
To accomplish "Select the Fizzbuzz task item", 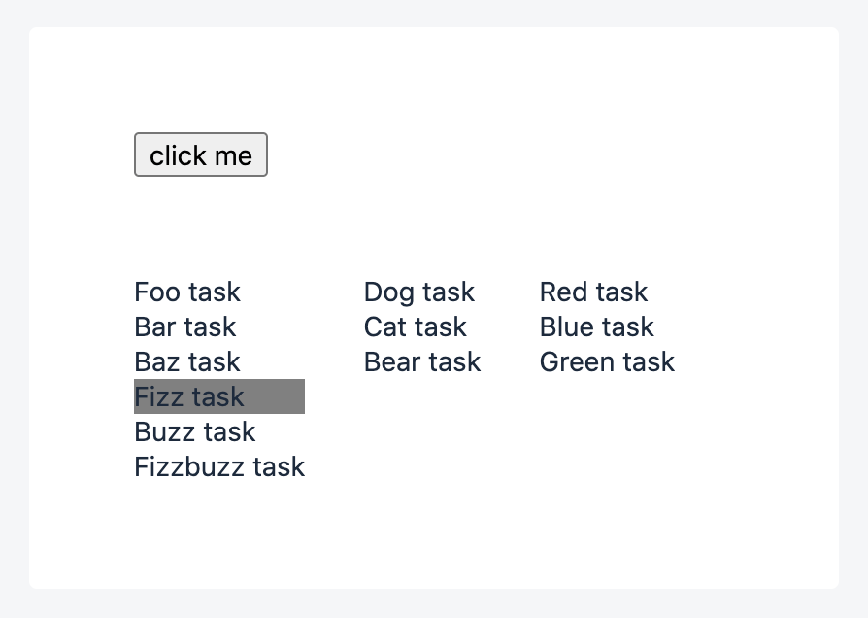I will pos(219,466).
